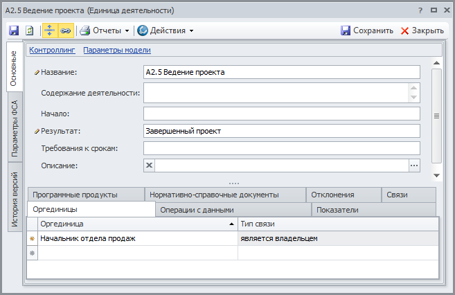Clear the Описание field with X icon
455x295 pixels.
(x=149, y=166)
